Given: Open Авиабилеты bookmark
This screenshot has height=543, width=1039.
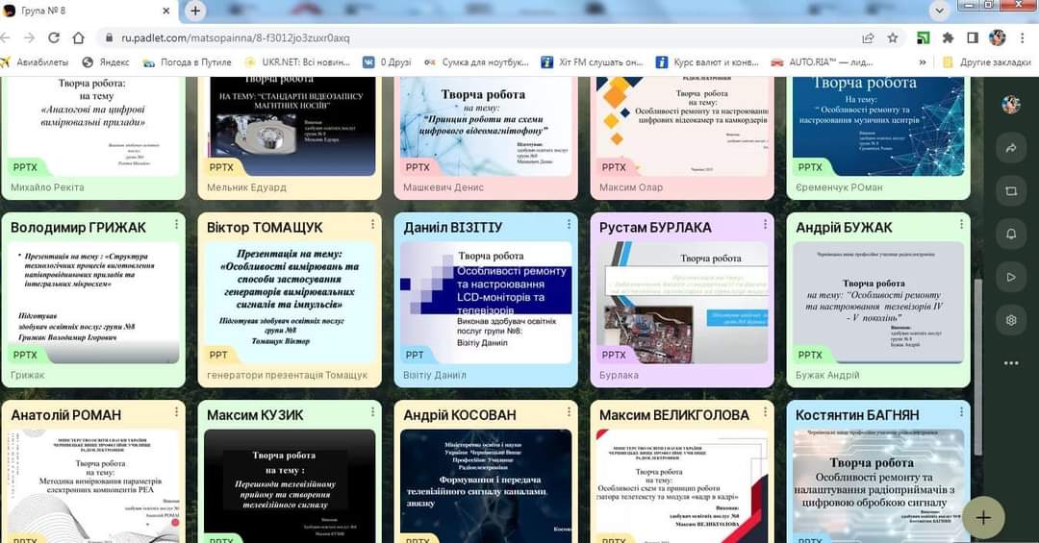Looking at the screenshot, I should coord(35,62).
